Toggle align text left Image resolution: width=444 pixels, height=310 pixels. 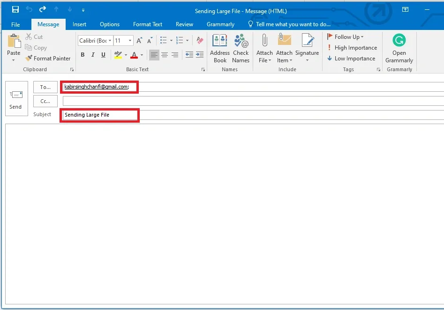coord(154,55)
